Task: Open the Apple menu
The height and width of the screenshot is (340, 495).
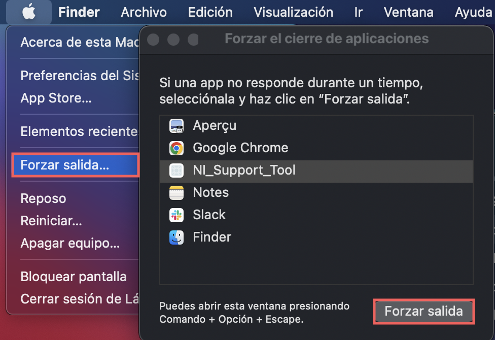Action: [28, 12]
